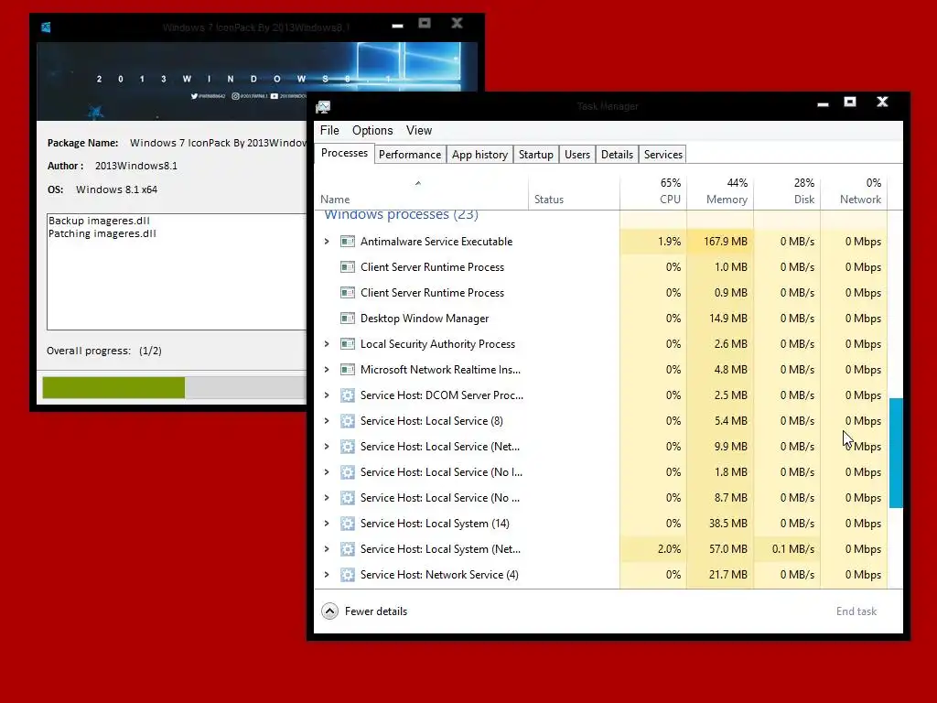The image size is (937, 703).
Task: Switch to the Performance tab
Action: click(410, 155)
